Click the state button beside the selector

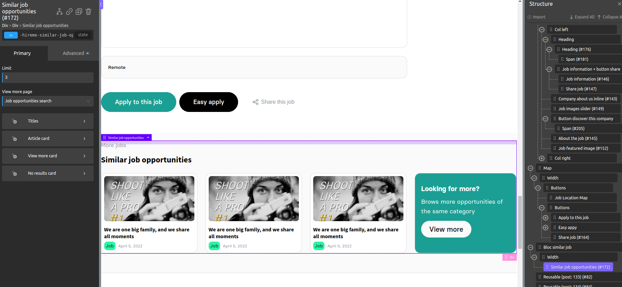coord(83,35)
